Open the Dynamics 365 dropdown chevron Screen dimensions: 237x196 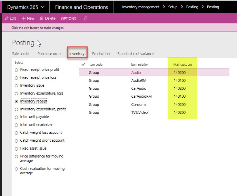[42, 7]
